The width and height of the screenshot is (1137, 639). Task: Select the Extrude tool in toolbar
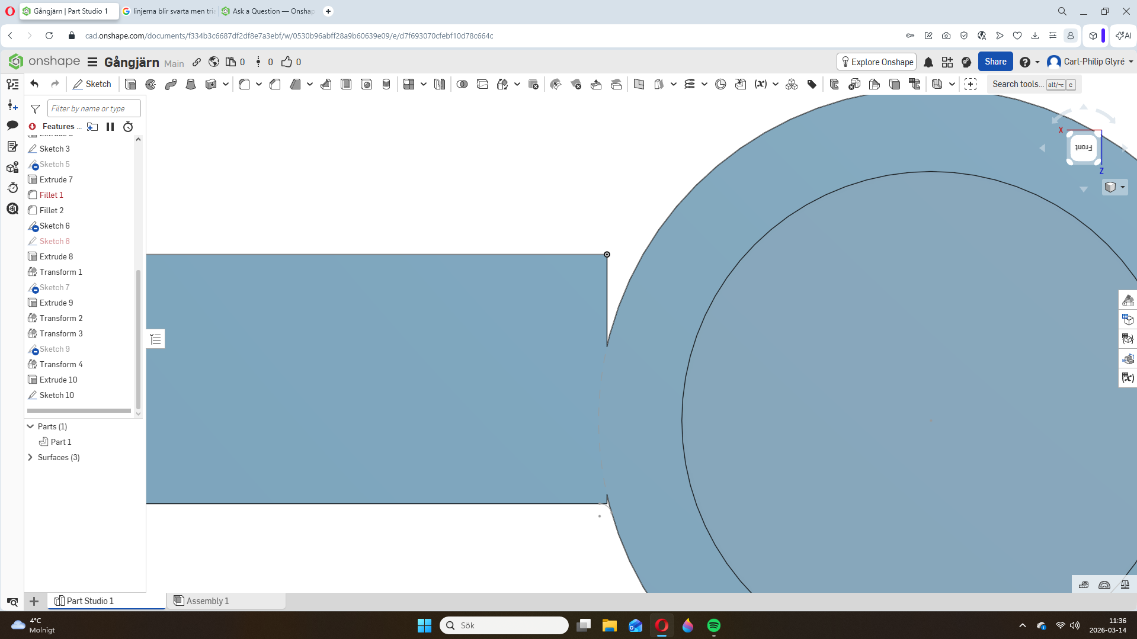tap(130, 84)
